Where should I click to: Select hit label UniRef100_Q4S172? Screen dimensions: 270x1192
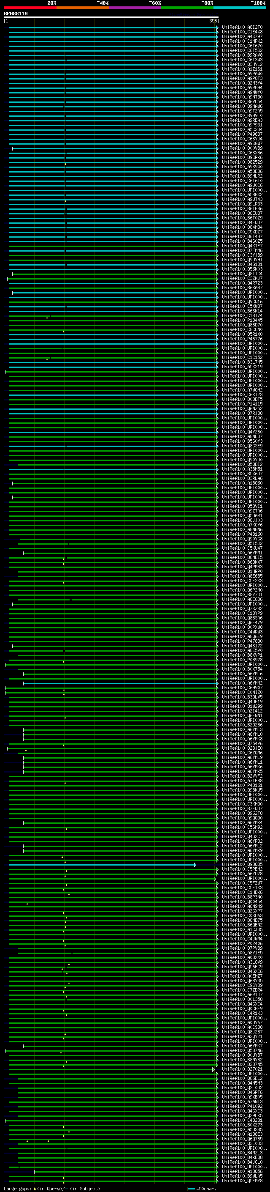[x=242, y=646]
